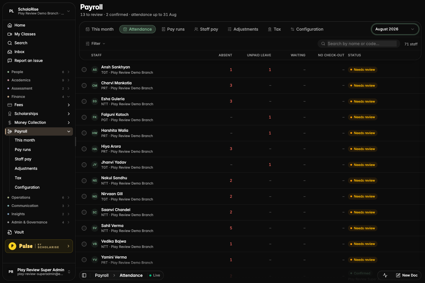Create a New Doc
Viewport: 425px width, 283px height.
(x=407, y=275)
